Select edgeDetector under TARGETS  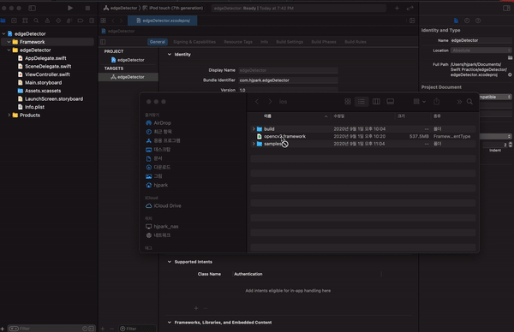coord(128,77)
